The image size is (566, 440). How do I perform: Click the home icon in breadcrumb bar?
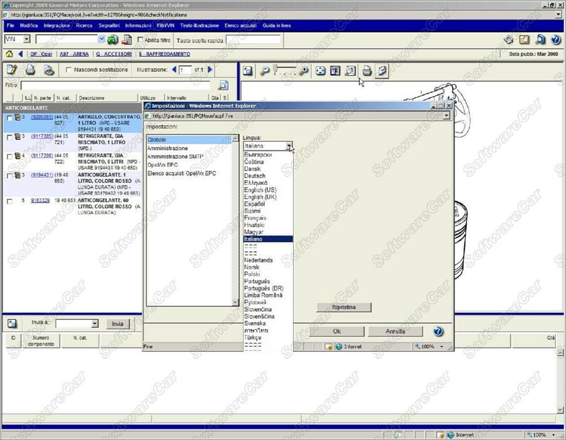[9, 54]
